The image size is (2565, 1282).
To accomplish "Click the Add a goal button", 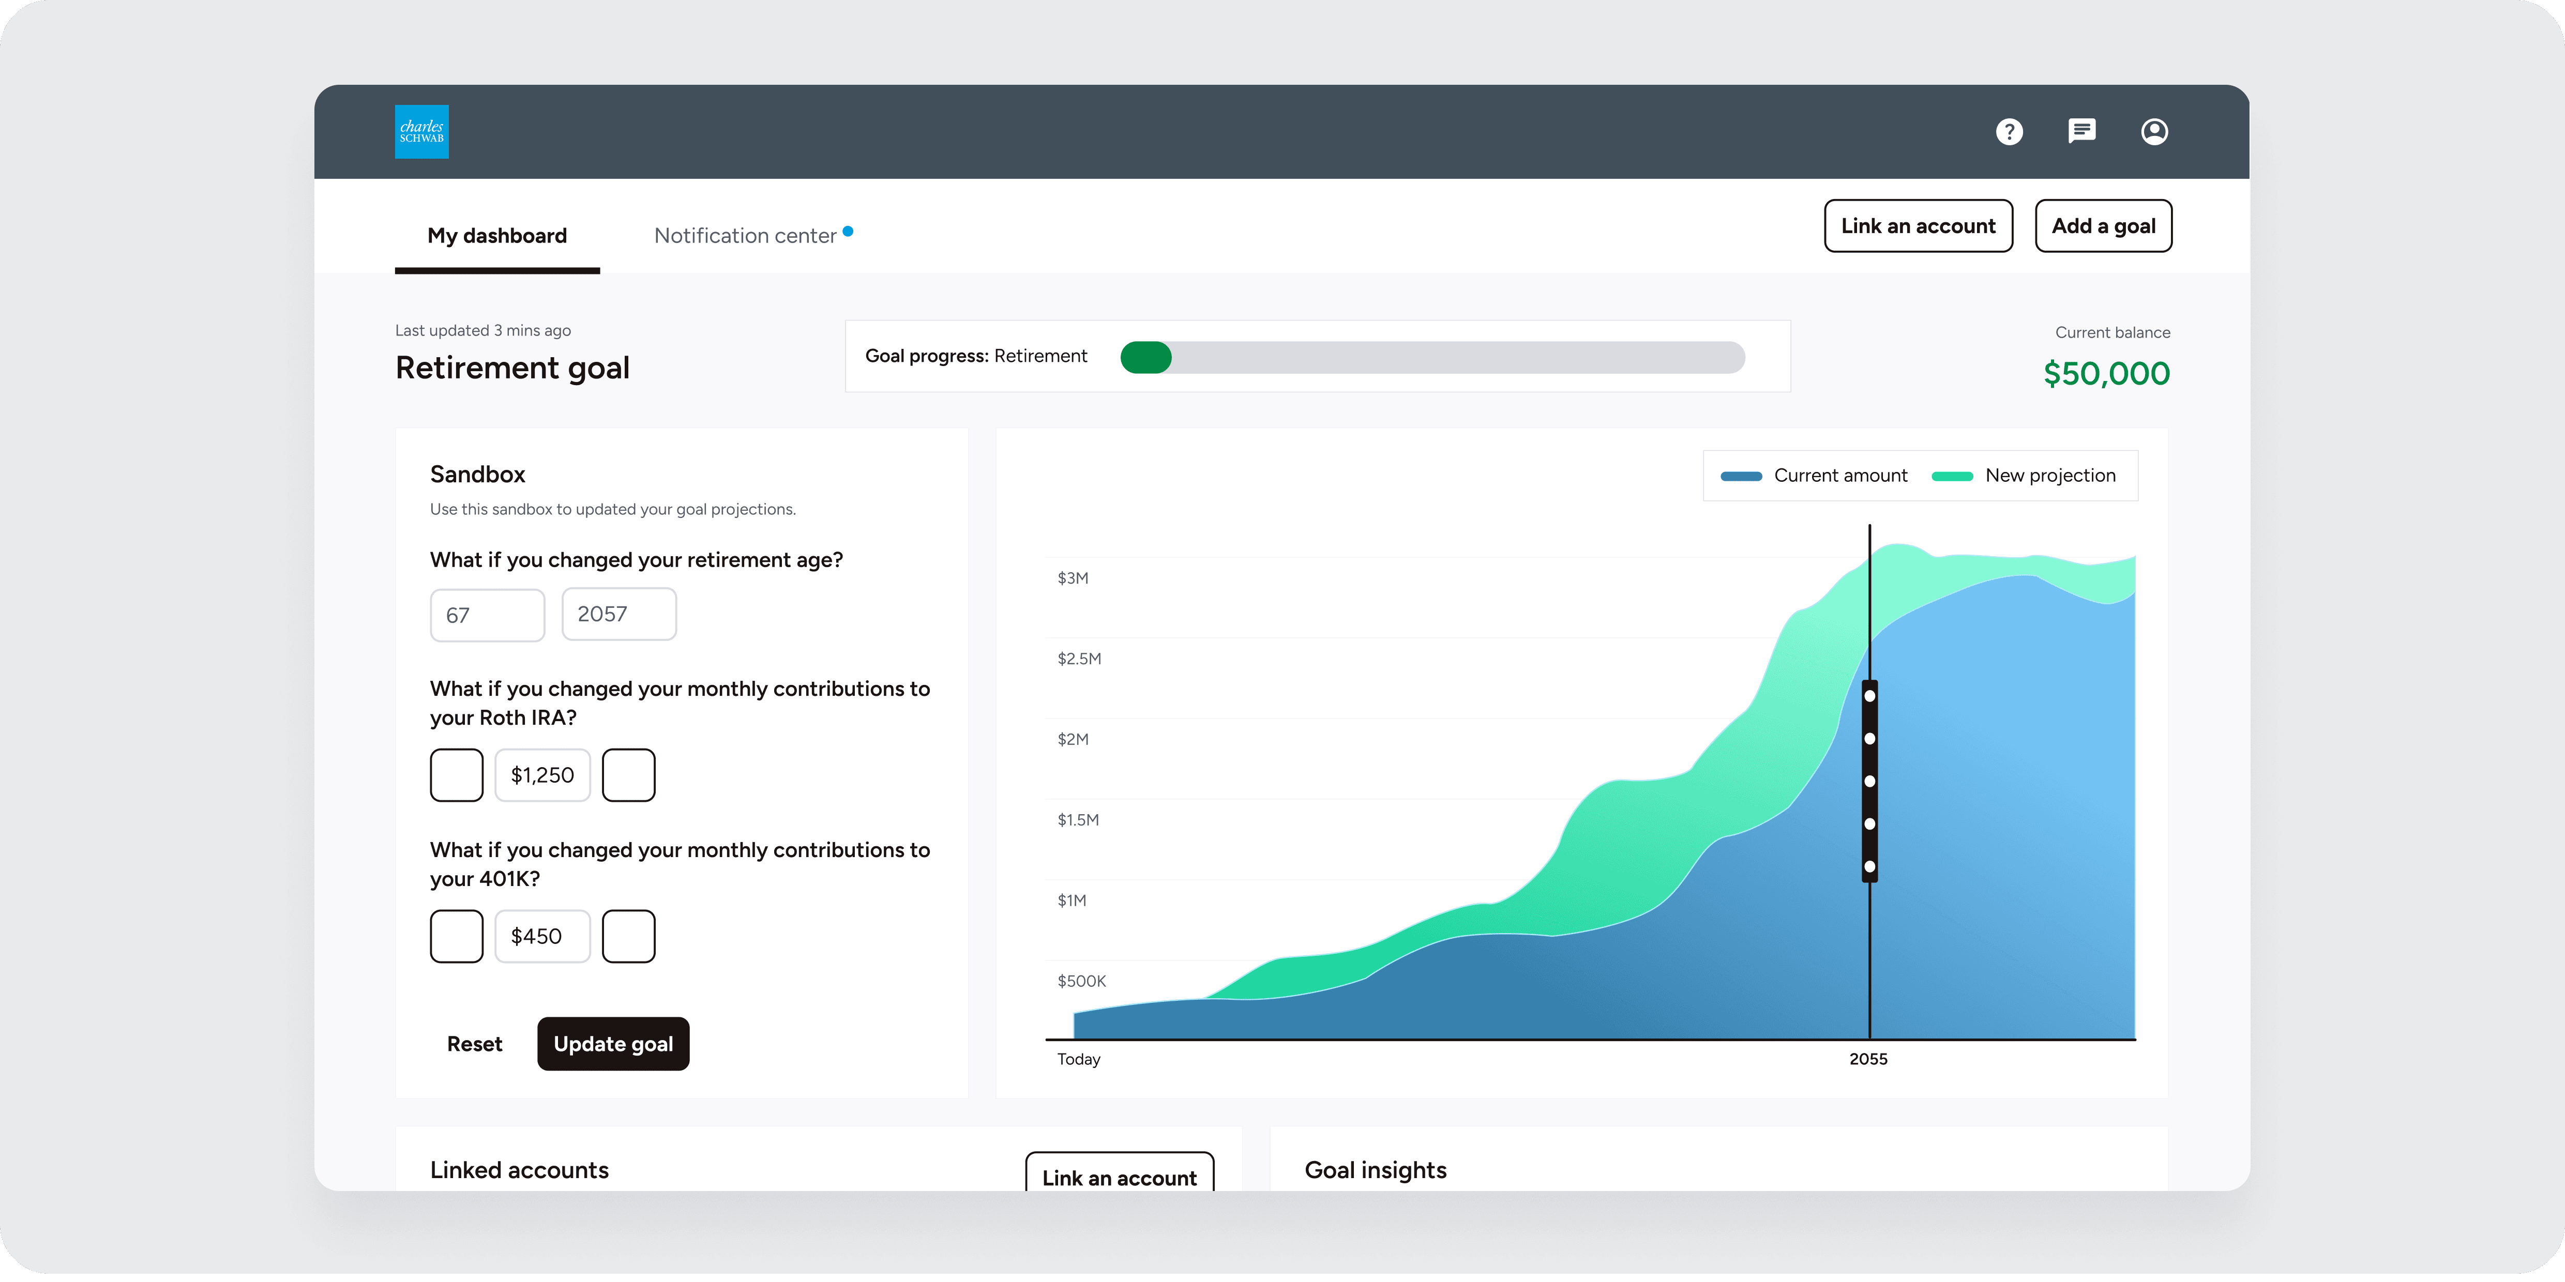I will [2103, 226].
